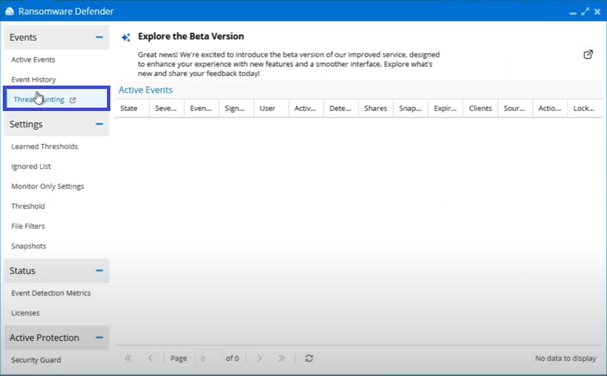Click the Sour... column header
The height and width of the screenshot is (376, 607).
click(x=515, y=108)
